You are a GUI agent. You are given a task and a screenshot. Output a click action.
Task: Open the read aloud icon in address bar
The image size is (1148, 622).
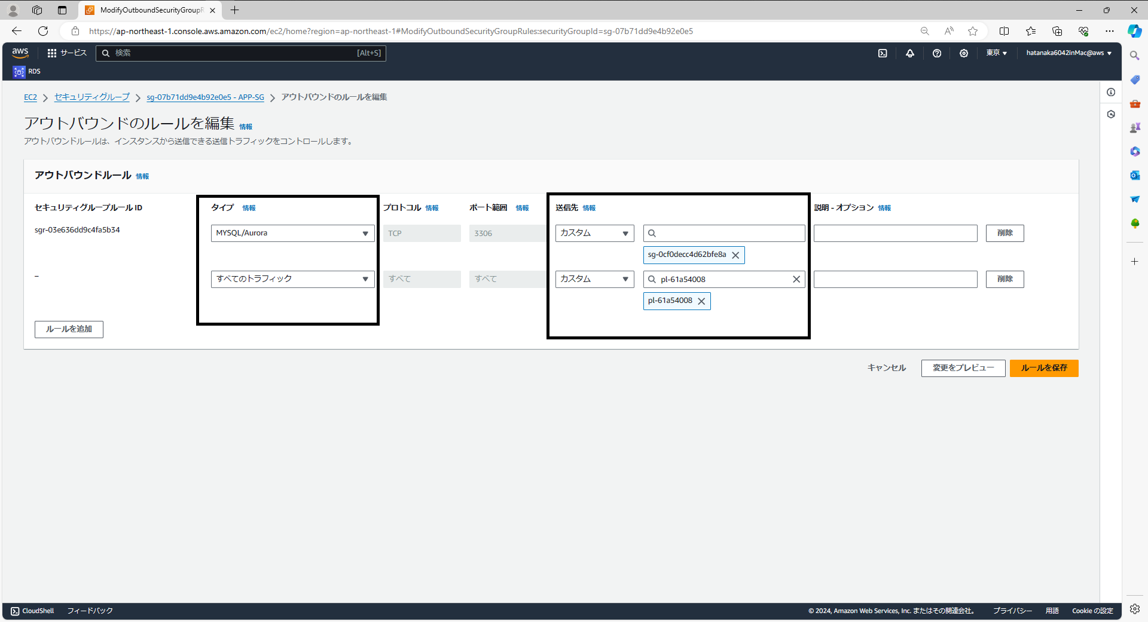(949, 31)
